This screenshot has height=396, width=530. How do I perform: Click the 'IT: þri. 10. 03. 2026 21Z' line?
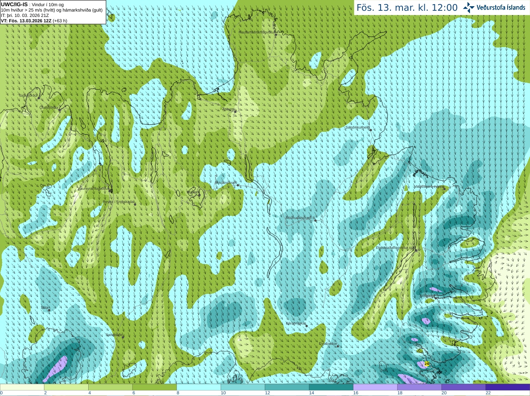coord(25,15)
